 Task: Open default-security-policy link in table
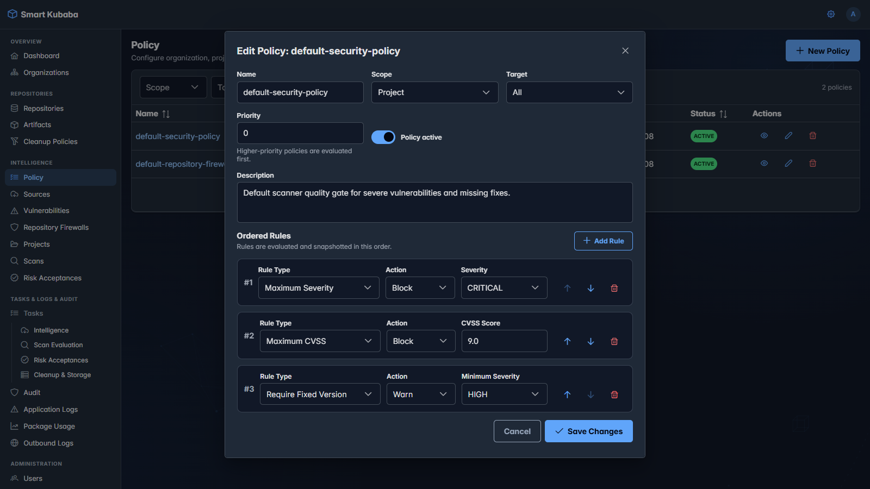(178, 136)
